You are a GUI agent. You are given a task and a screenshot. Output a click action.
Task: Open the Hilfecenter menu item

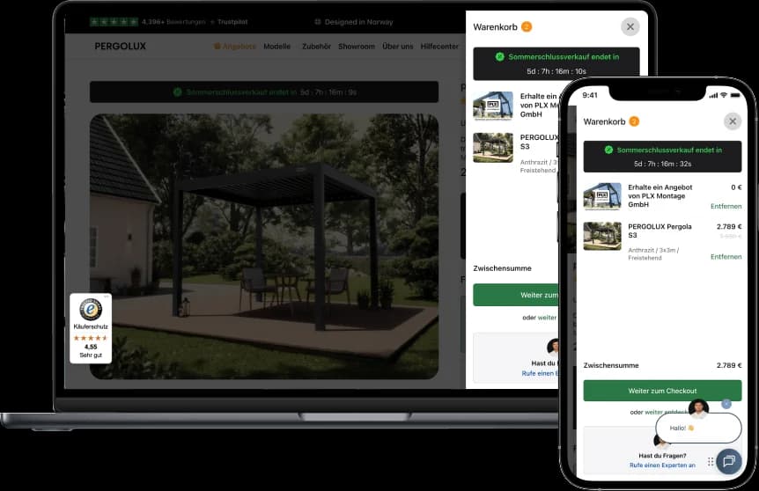coord(439,47)
